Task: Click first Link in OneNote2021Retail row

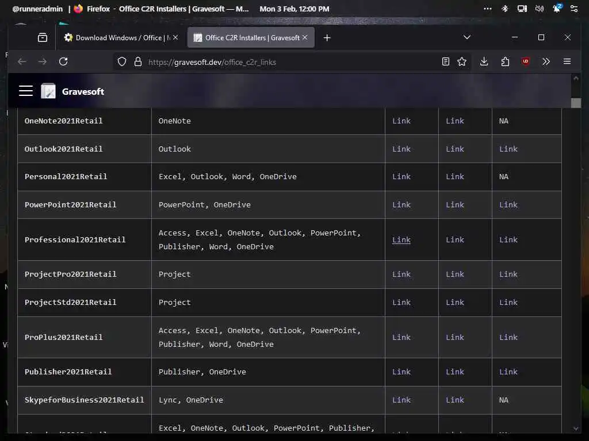Action: click(401, 121)
